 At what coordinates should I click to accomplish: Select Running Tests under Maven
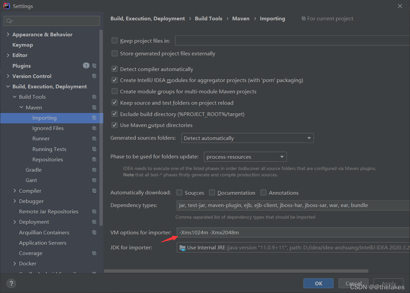tap(50, 149)
